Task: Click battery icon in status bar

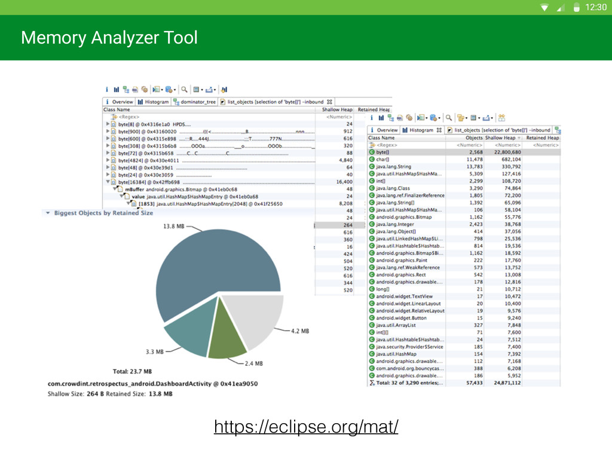Action: click(577, 7)
